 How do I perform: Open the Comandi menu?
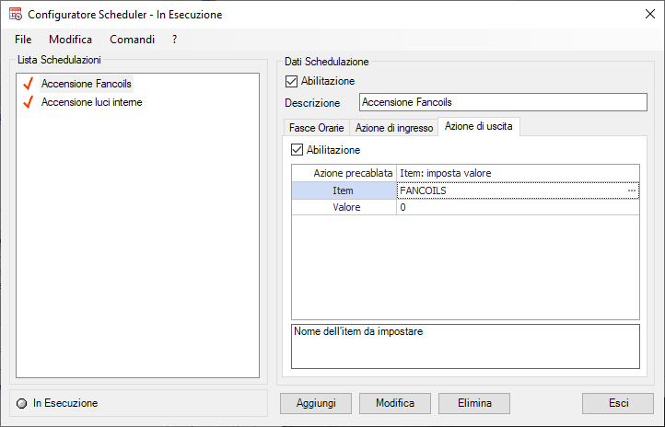pos(132,40)
